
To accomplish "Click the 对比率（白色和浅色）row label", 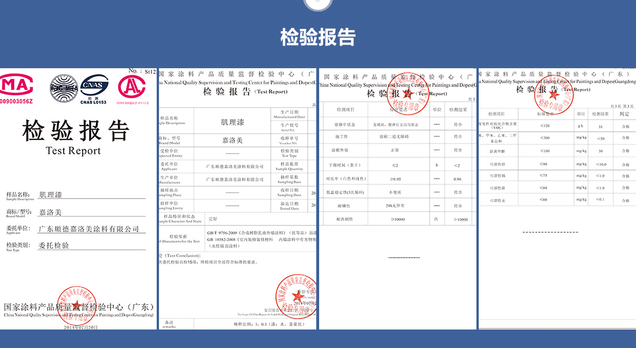I will pyautogui.click(x=346, y=179).
